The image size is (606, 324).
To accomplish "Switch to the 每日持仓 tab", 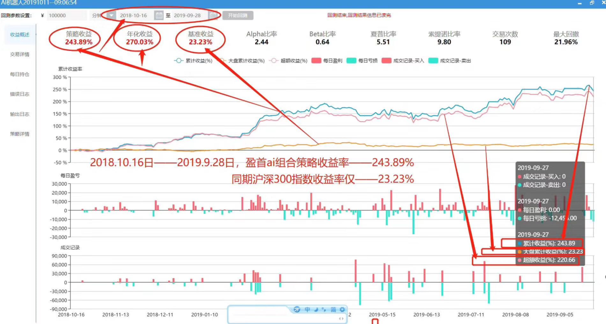I will (x=20, y=74).
